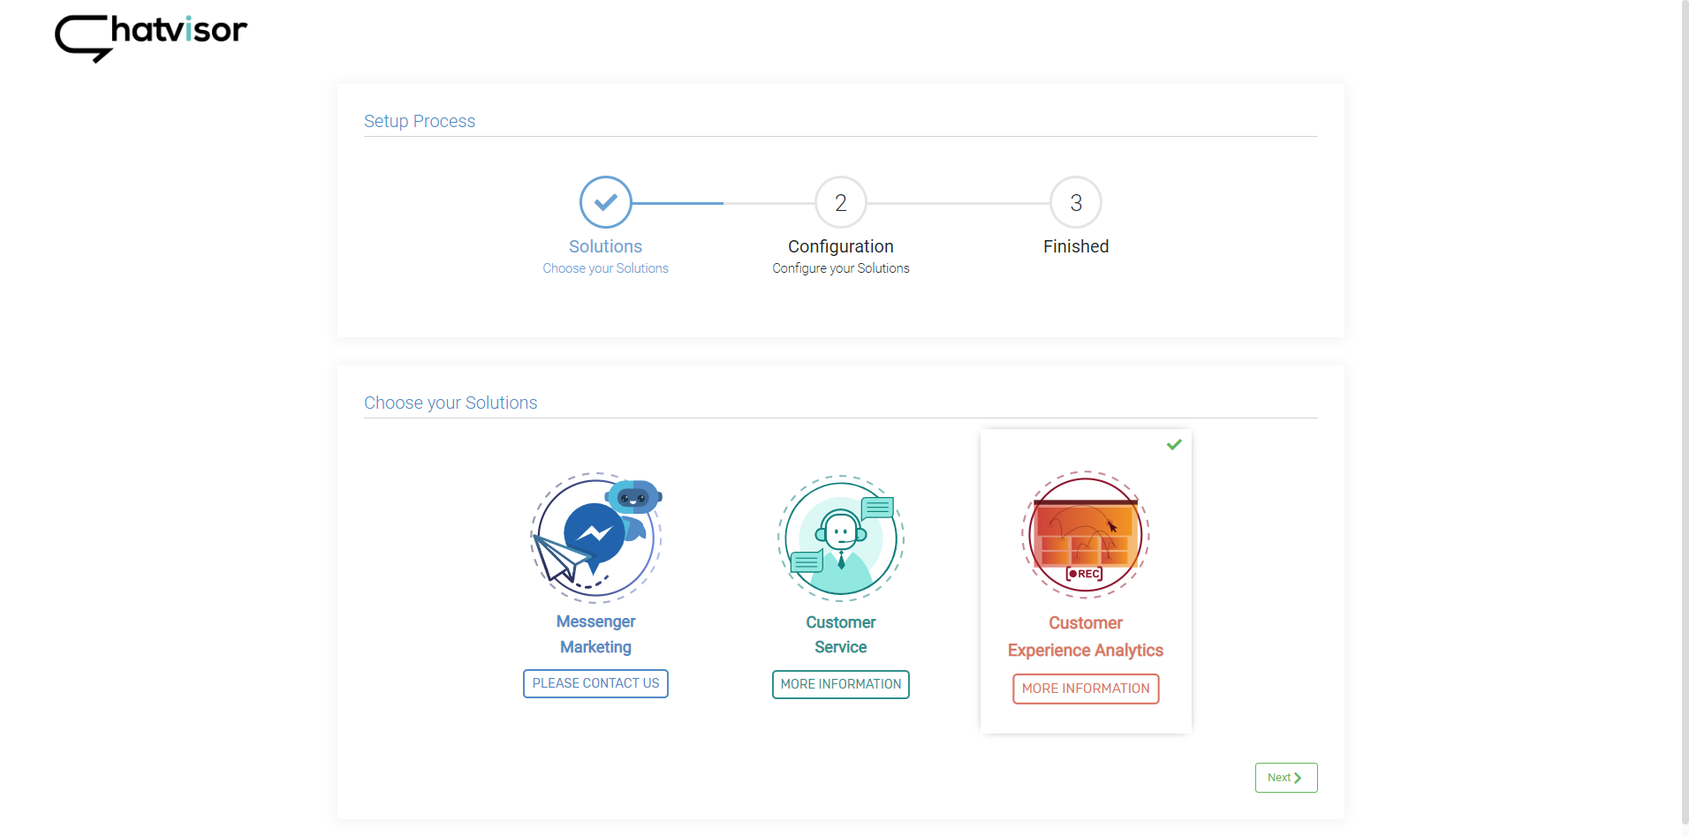Select the Customer Experience Analytics heatmap illustration

click(1086, 535)
